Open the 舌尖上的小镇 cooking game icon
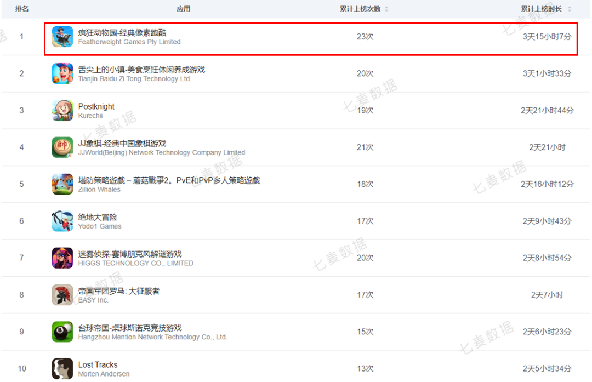The width and height of the screenshot is (592, 382). click(62, 73)
